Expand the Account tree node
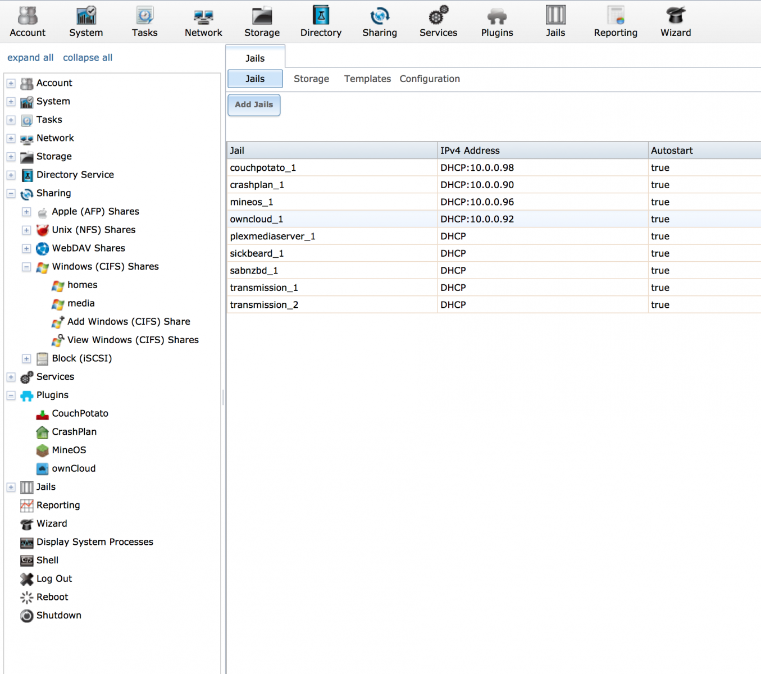 pos(11,83)
